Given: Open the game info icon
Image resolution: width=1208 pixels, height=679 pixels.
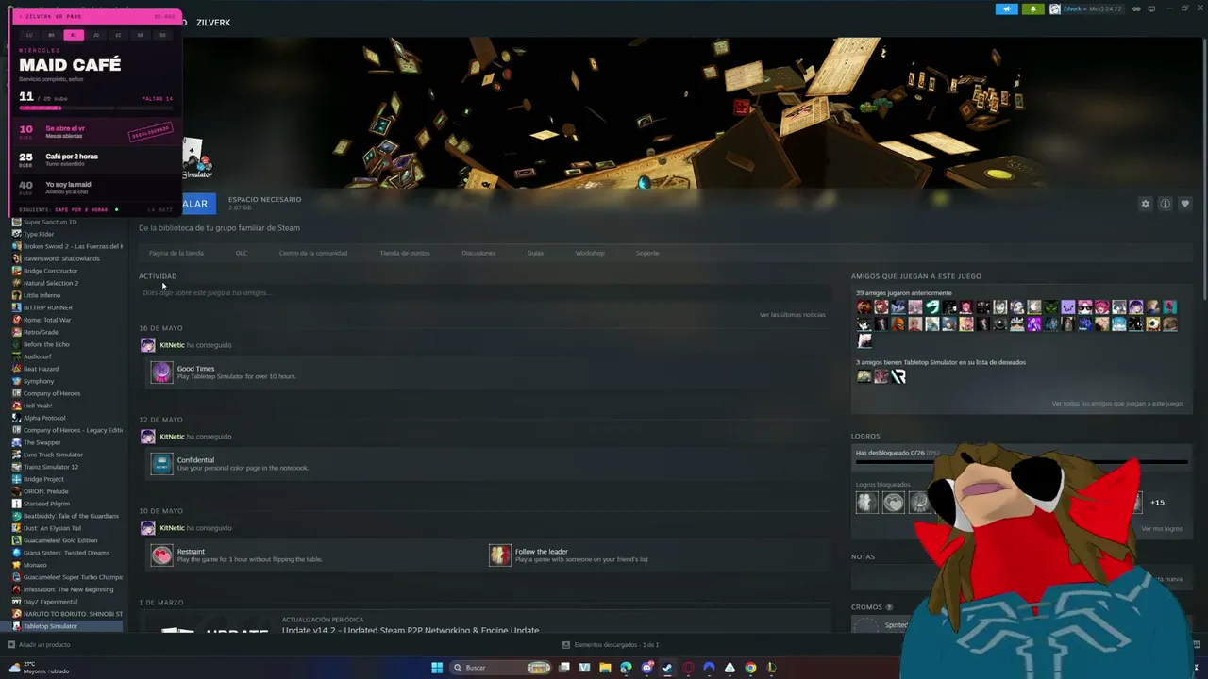Looking at the screenshot, I should tap(1166, 204).
